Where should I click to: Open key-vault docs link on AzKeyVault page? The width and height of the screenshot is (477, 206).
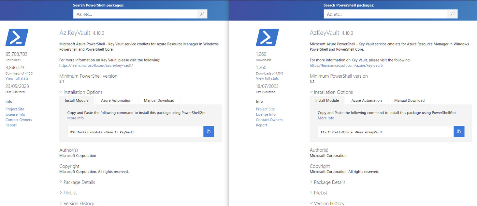pyautogui.click(x=347, y=65)
